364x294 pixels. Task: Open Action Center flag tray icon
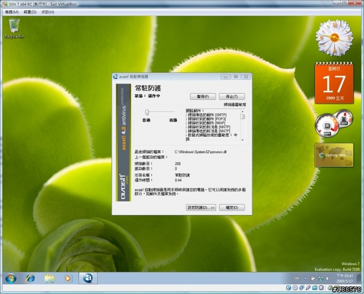(313, 279)
